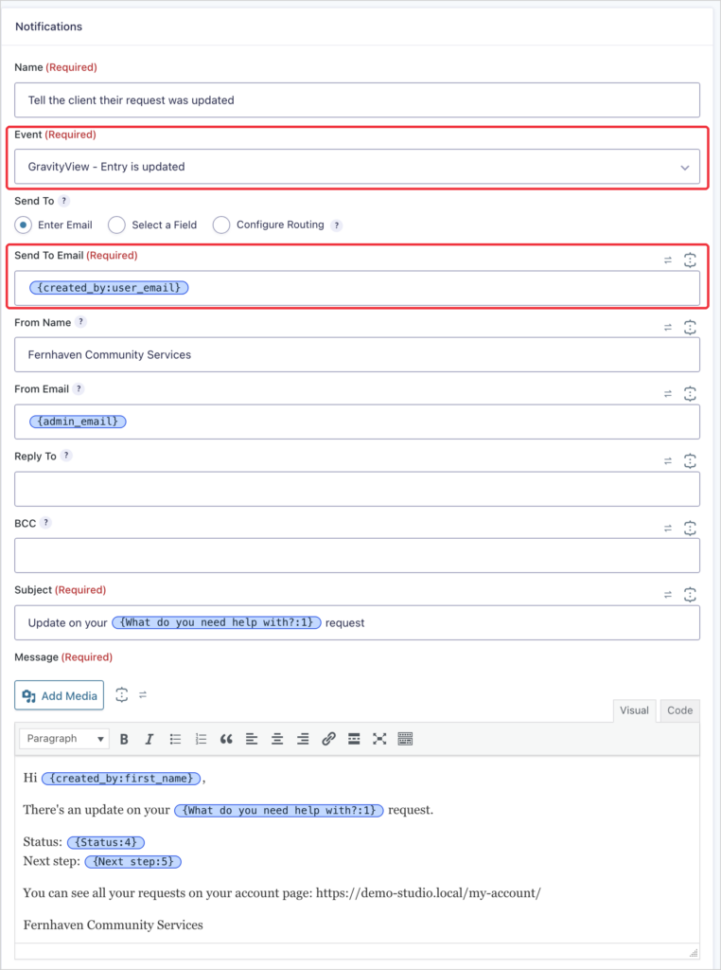The height and width of the screenshot is (970, 721).
Task: Open help tooltip next to BCC
Action: [x=45, y=523]
